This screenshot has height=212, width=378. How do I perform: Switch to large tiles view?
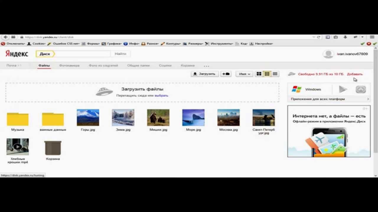click(x=259, y=74)
